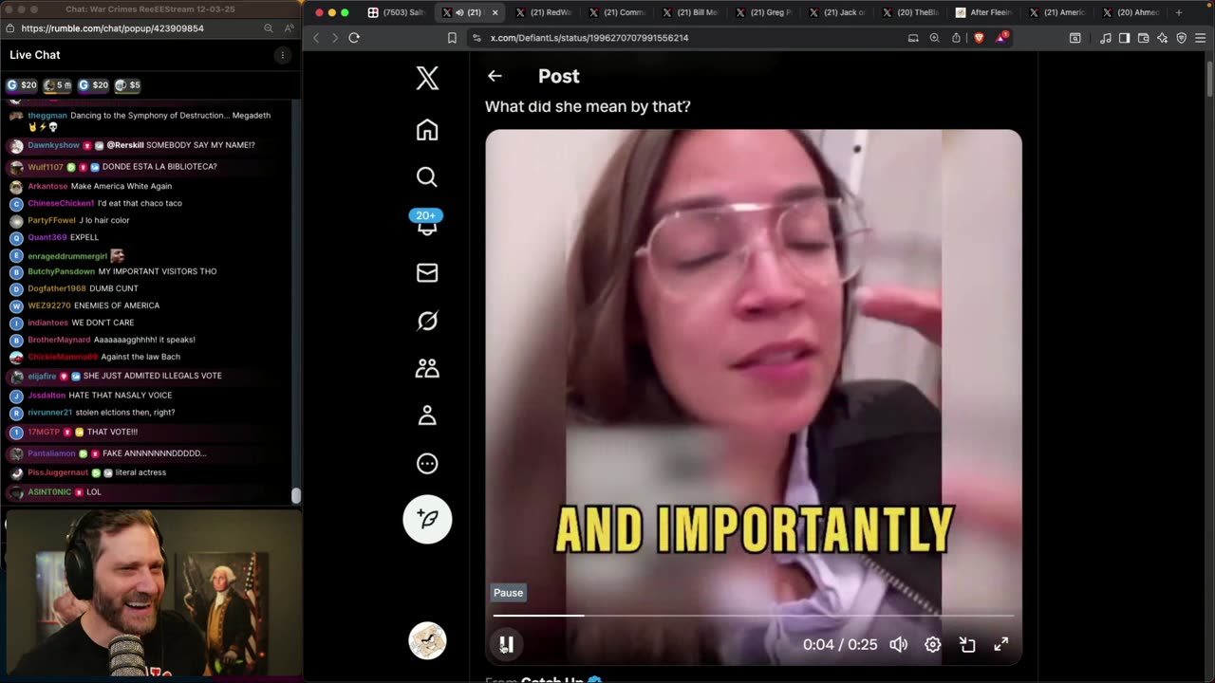Open the Brave Rewards triangle icon
Screen dimensions: 1215x683
(1002, 38)
